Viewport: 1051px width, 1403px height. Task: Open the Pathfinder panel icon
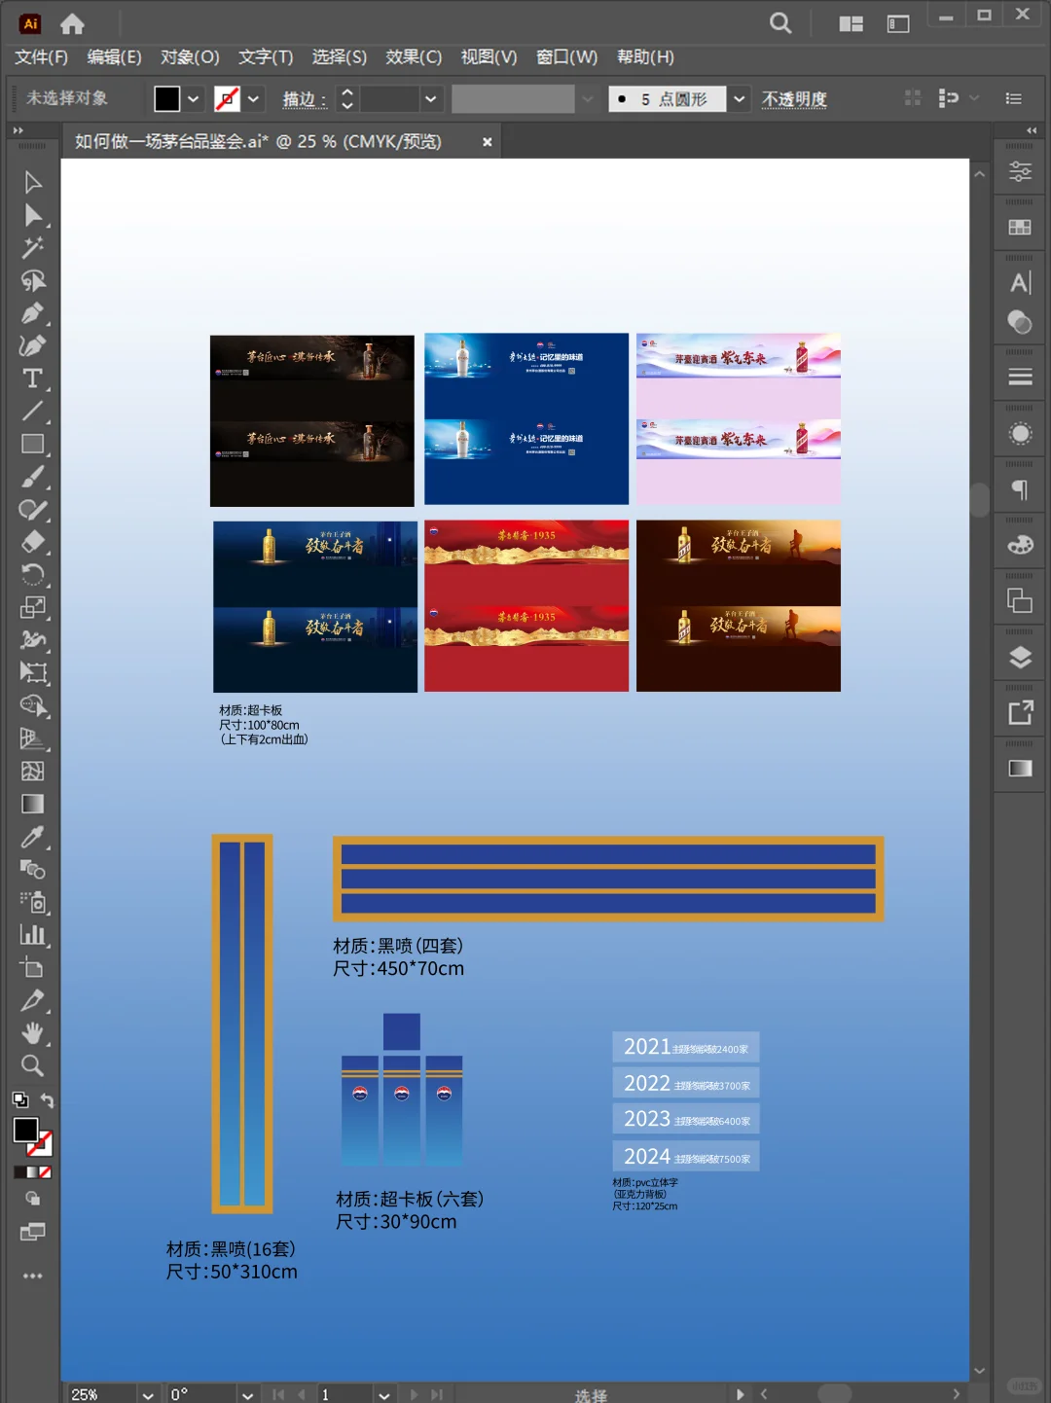pyautogui.click(x=1020, y=601)
